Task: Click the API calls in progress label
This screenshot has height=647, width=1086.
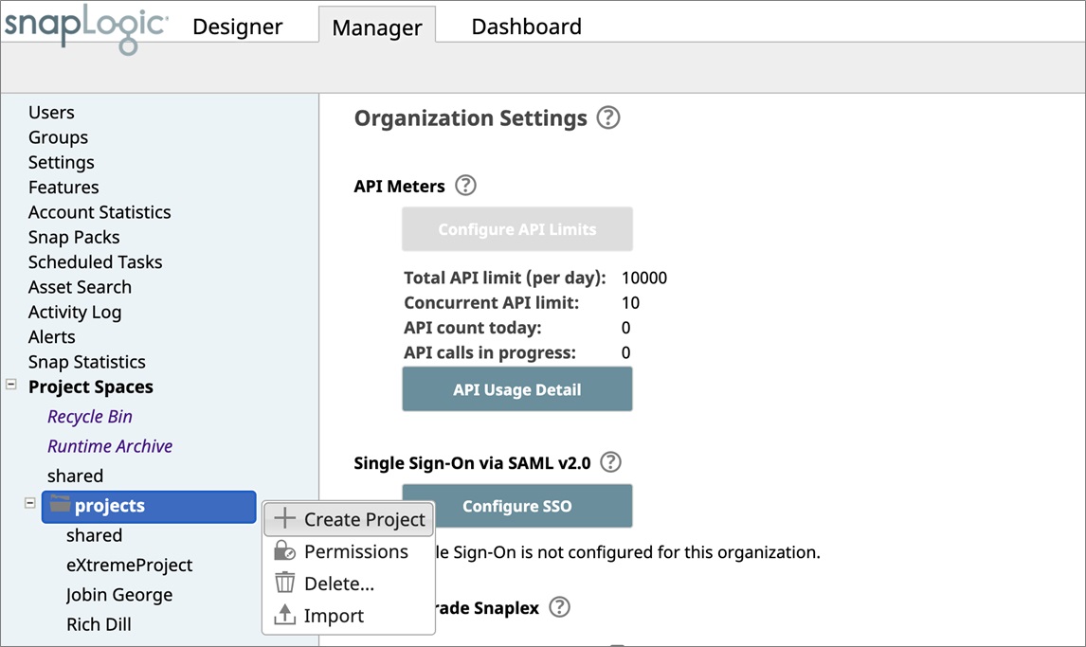Action: coord(490,352)
